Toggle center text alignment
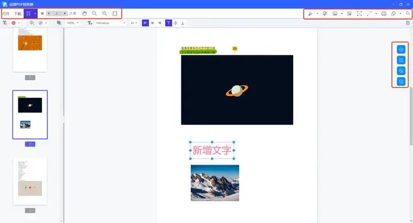Viewport: 413px width, 223px height. [x=153, y=23]
